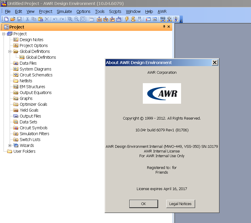The width and height of the screenshot is (251, 223).
Task: Select Project Options tree item
Action: tap(34, 46)
